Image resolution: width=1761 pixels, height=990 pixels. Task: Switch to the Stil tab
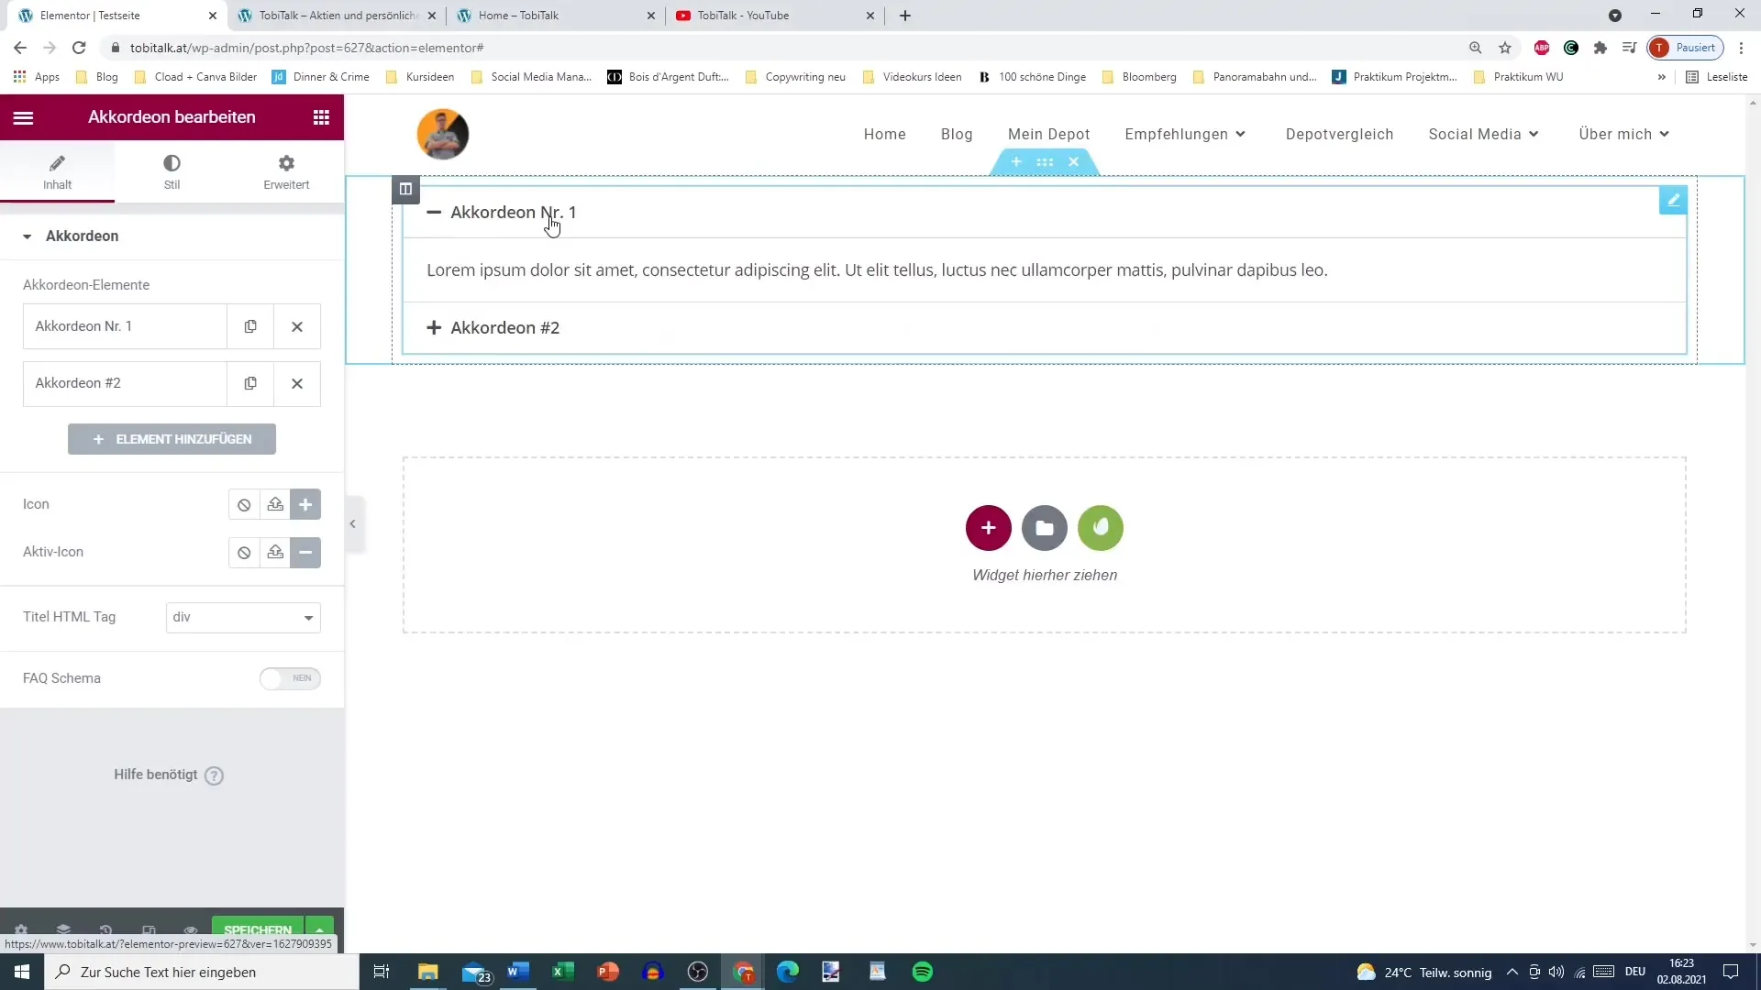pos(172,171)
